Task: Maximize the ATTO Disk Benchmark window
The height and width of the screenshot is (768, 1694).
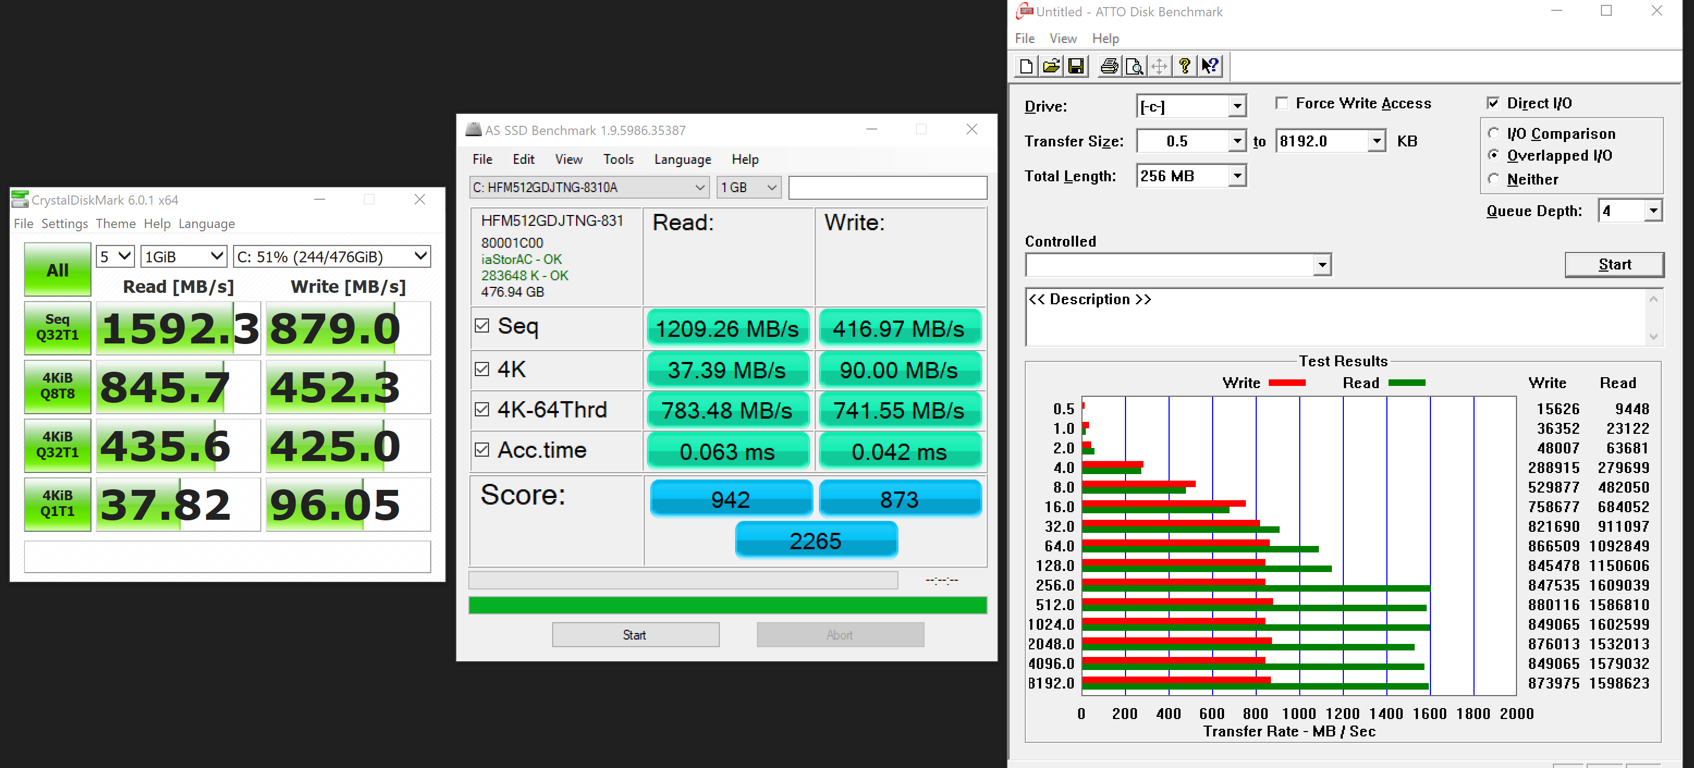Action: (x=1606, y=11)
